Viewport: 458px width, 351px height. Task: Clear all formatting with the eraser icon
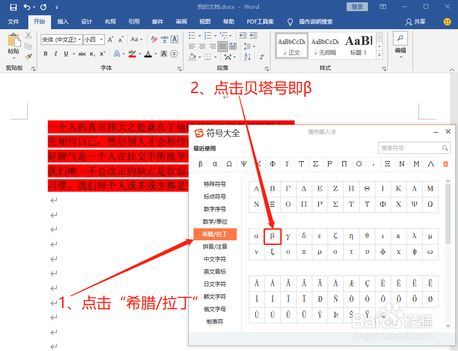pos(154,39)
